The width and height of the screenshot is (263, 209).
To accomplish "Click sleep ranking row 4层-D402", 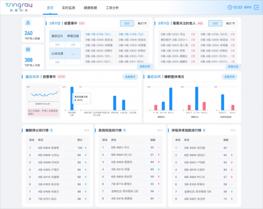I will (x=57, y=170).
